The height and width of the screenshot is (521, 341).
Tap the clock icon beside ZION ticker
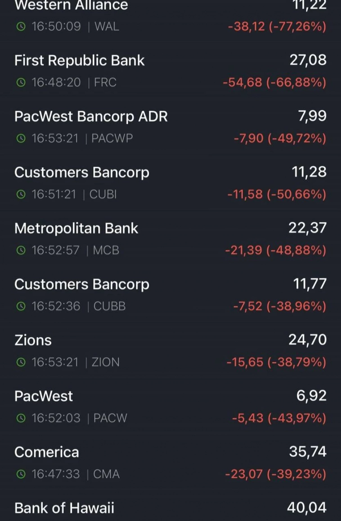click(20, 362)
